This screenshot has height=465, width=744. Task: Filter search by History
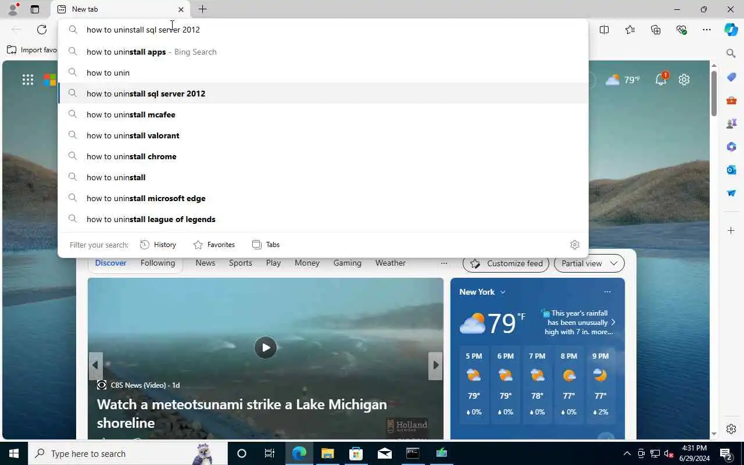(158, 245)
